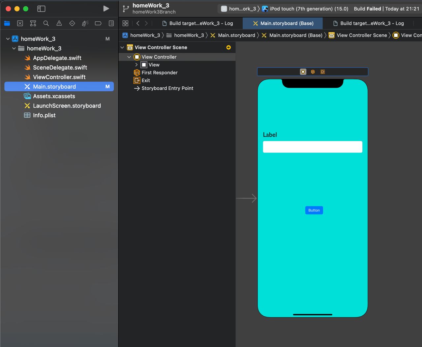Viewport: 422px width, 347px height.
Task: Select ViewController.swift in navigator
Action: 59,77
